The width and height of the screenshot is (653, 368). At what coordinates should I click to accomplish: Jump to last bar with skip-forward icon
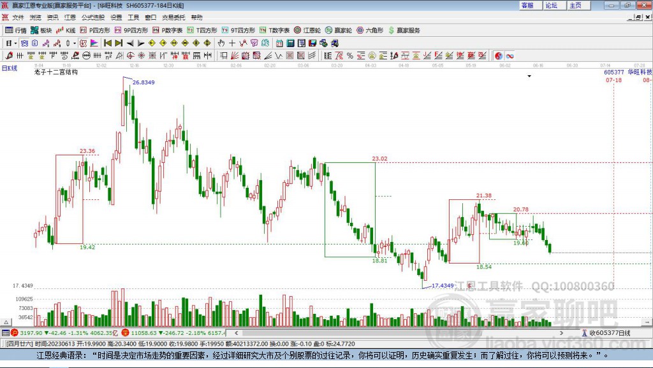[x=119, y=43]
